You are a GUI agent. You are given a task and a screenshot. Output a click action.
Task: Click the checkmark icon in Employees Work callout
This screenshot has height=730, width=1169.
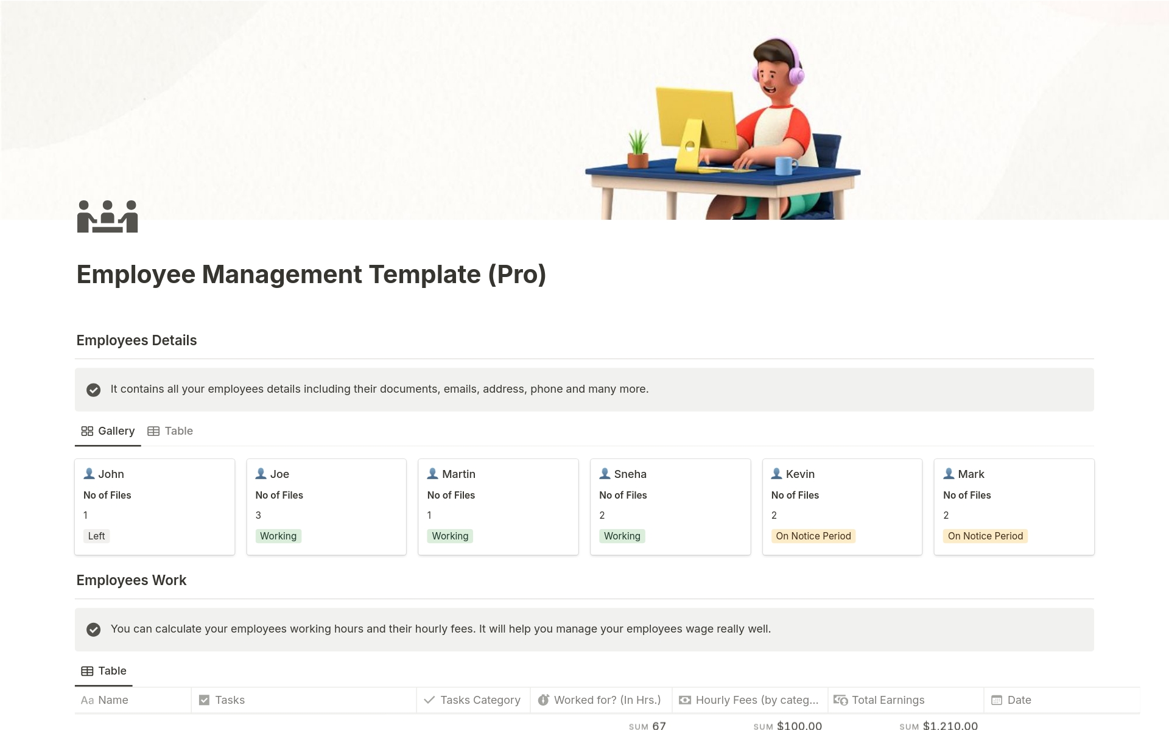93,630
